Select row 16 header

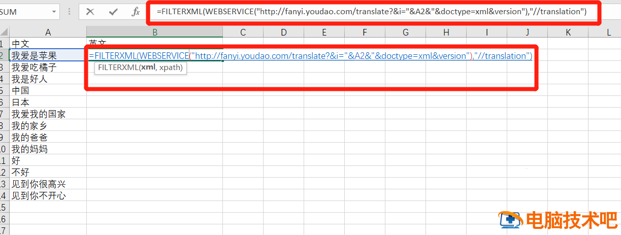click(x=5, y=219)
